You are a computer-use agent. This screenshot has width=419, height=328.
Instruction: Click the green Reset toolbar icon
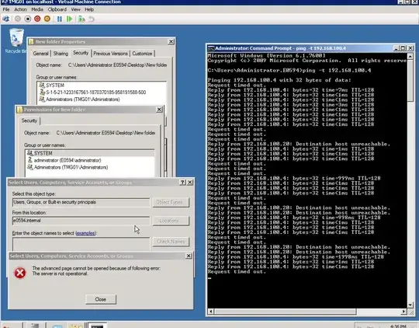[70, 19]
